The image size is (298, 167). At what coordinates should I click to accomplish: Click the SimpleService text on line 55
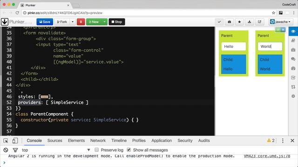pyautogui.click(x=110, y=120)
